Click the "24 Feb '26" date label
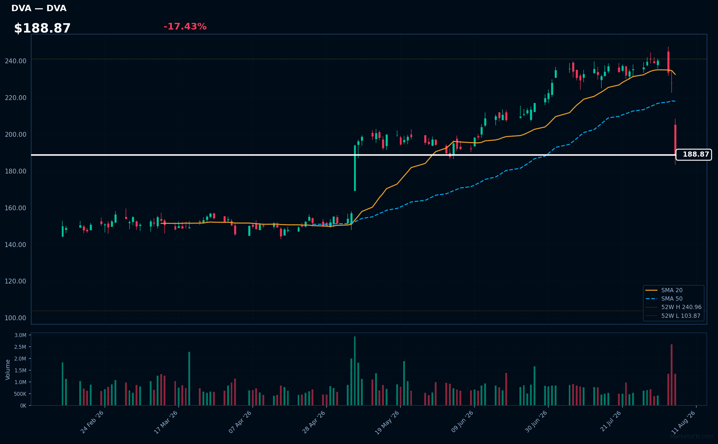 coord(92,422)
